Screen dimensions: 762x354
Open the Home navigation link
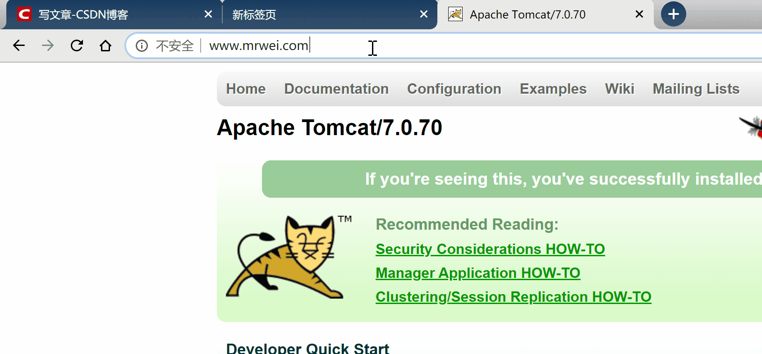click(246, 89)
